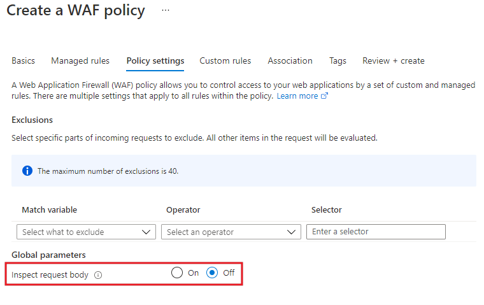
Task: Click the maximum number of exclusions message
Action: click(x=108, y=171)
